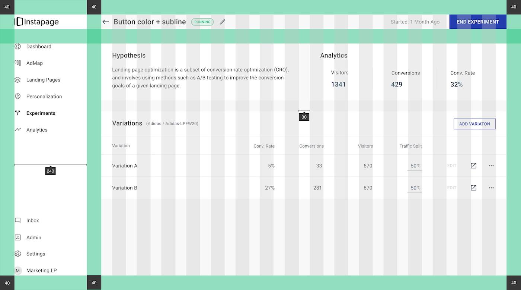
Task: Edit Variation A traffic split field
Action: tap(415, 166)
